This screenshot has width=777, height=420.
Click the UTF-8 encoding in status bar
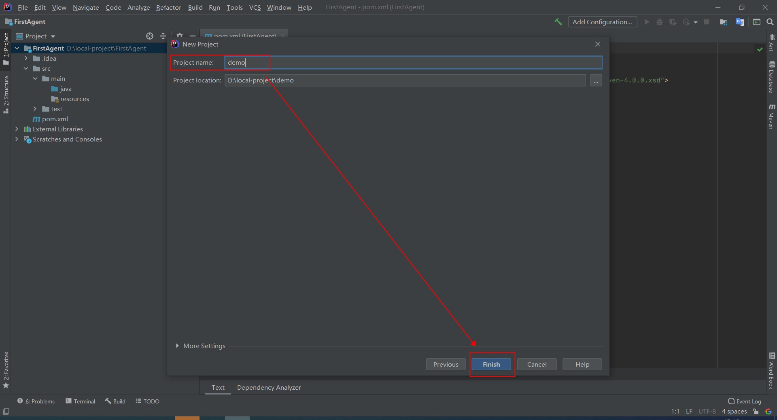click(707, 412)
